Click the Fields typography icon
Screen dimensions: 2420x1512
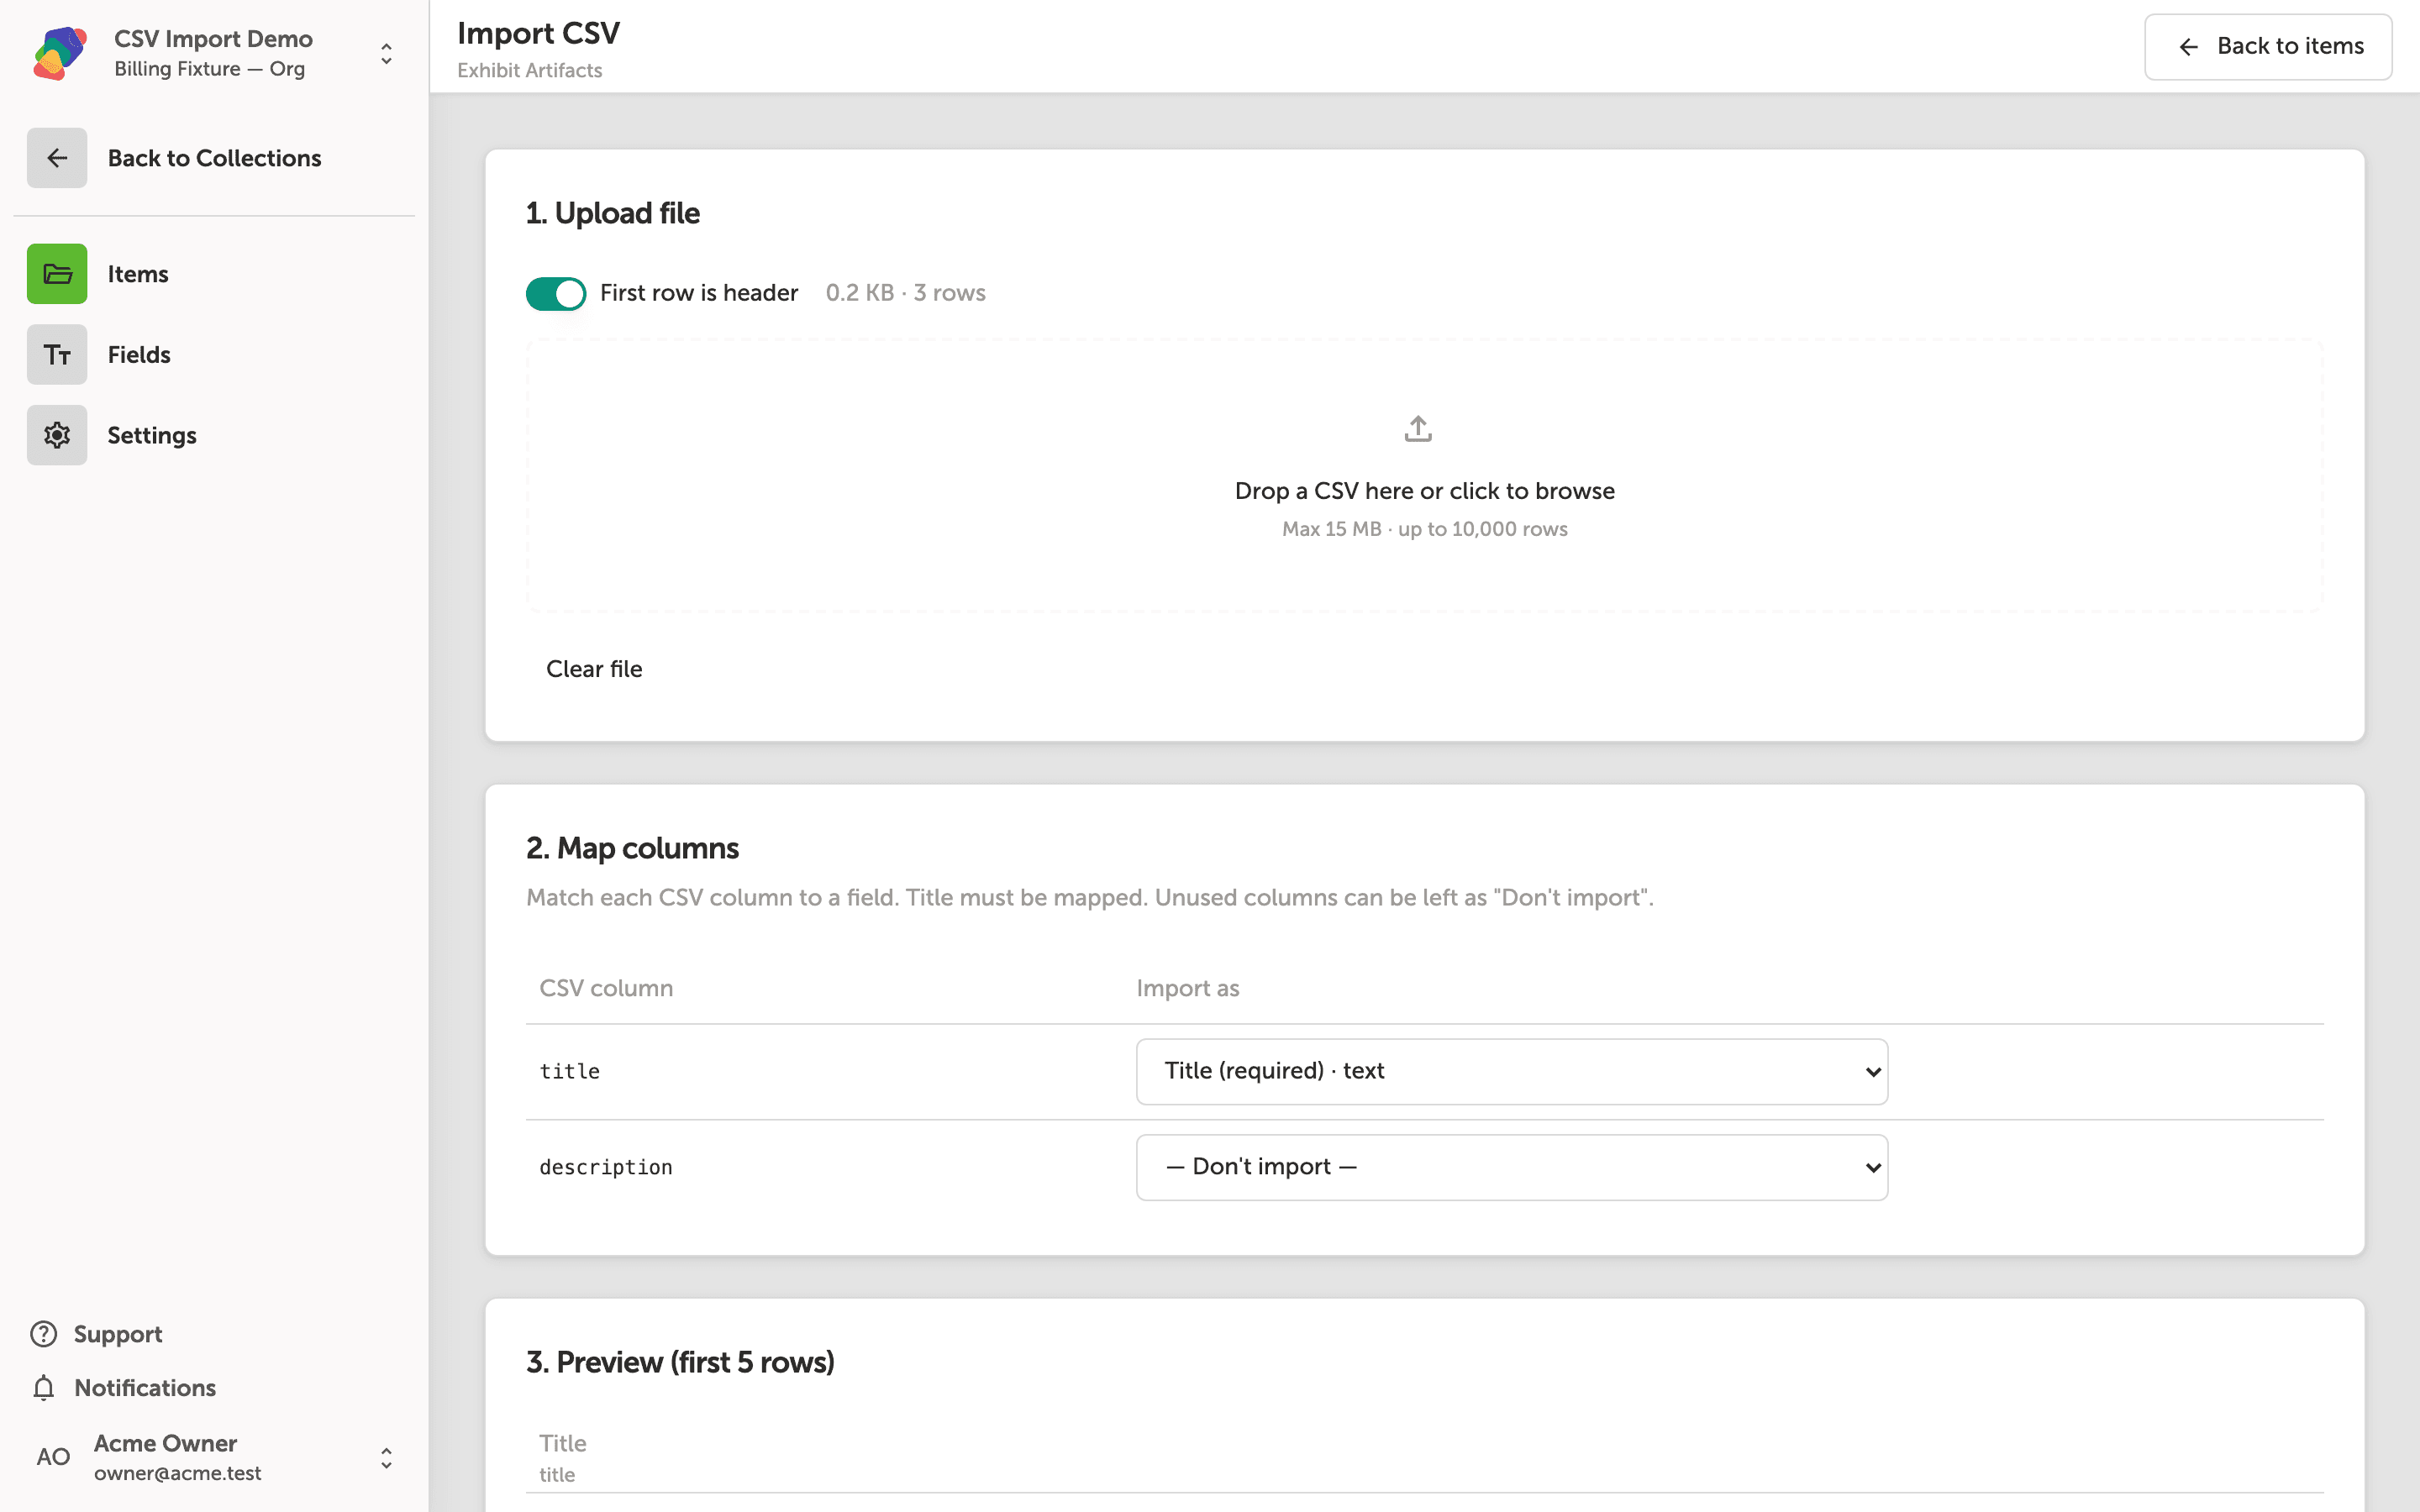point(57,354)
